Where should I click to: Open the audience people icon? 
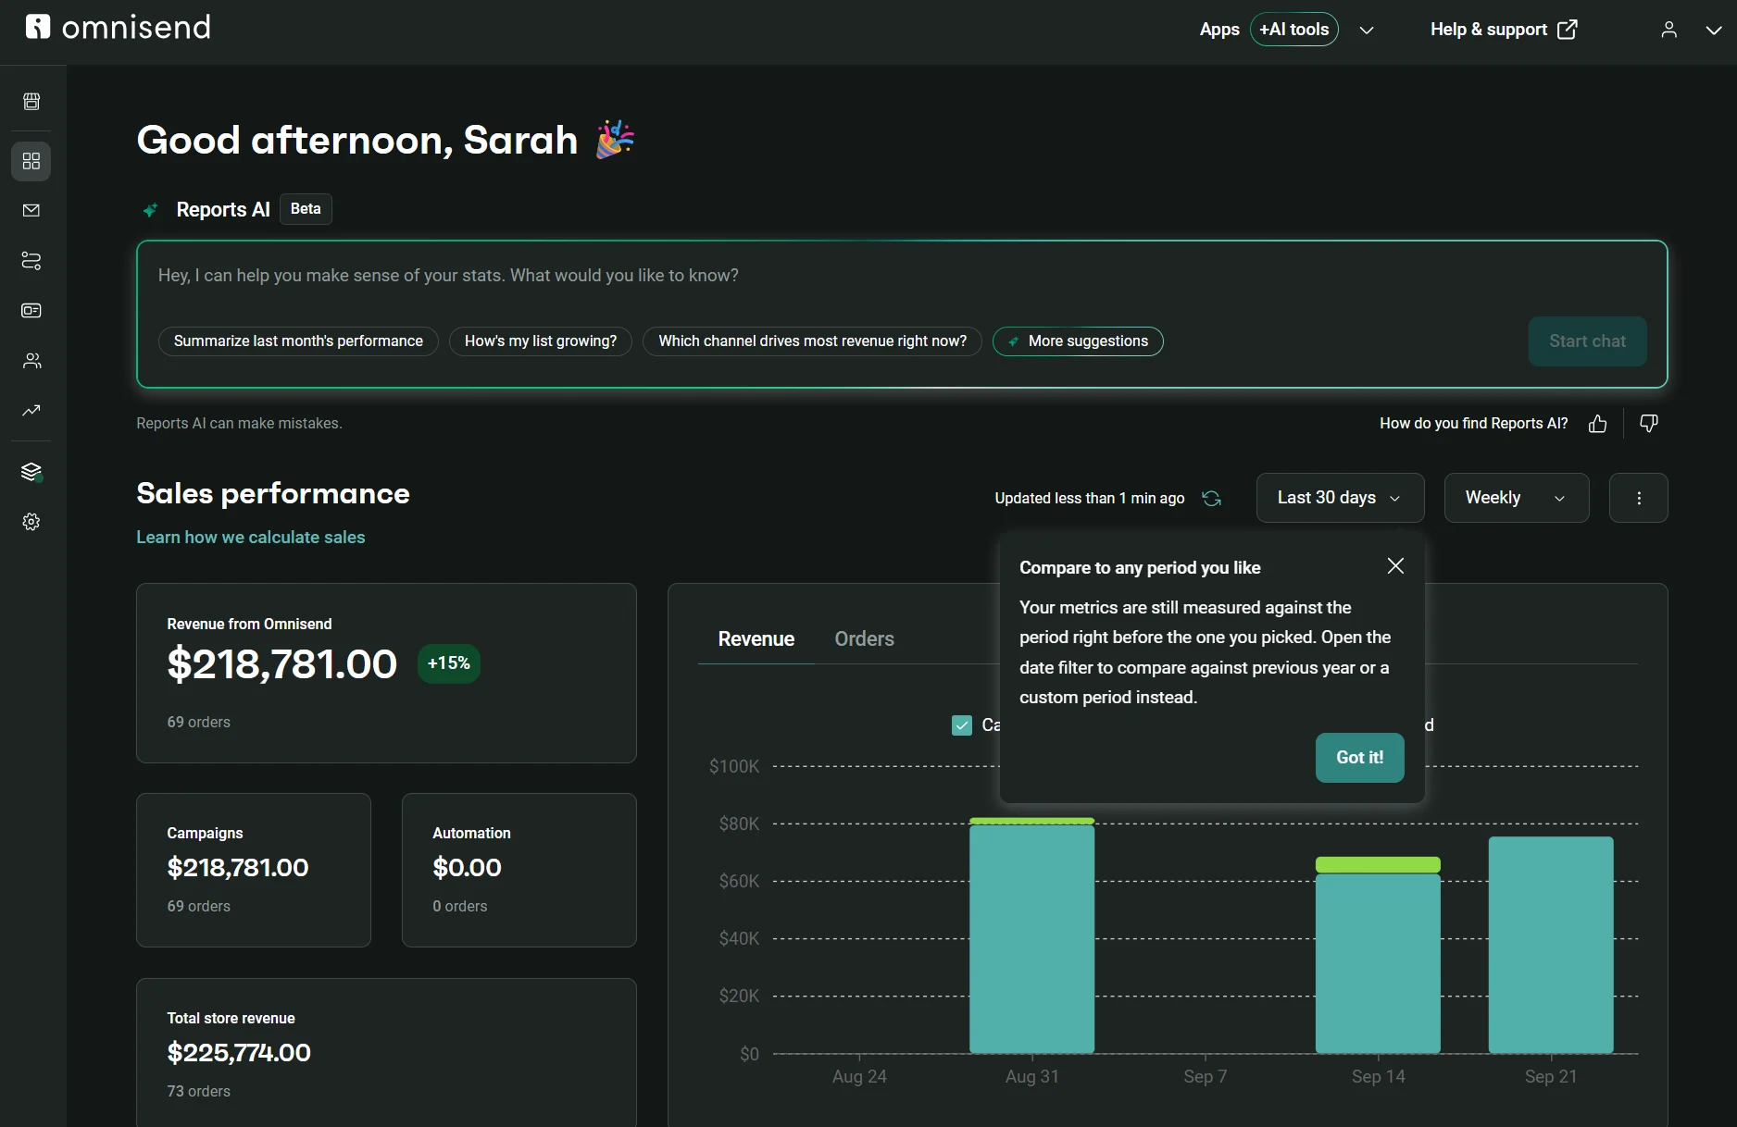pyautogui.click(x=31, y=360)
